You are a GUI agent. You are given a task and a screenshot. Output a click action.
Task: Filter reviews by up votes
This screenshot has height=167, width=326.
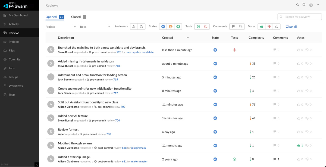coord(262,27)
